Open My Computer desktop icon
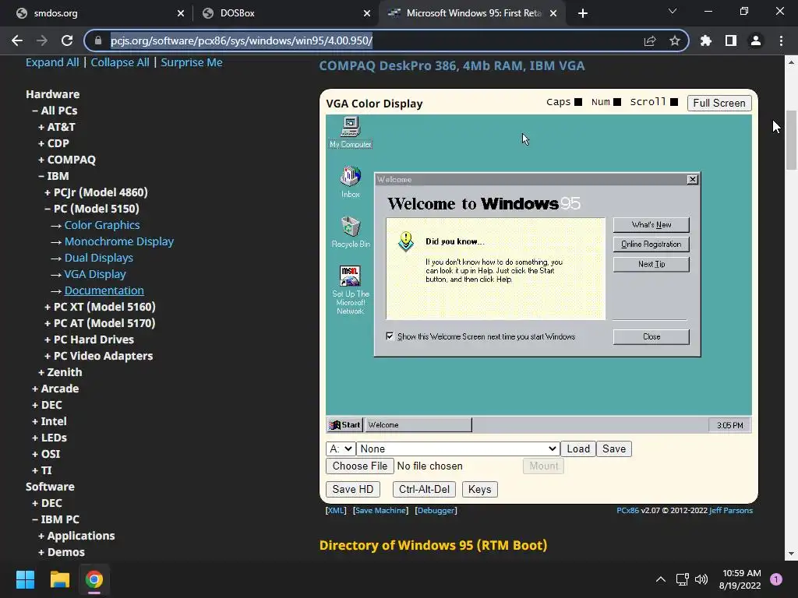Viewport: 798px width, 598px height. [350, 132]
